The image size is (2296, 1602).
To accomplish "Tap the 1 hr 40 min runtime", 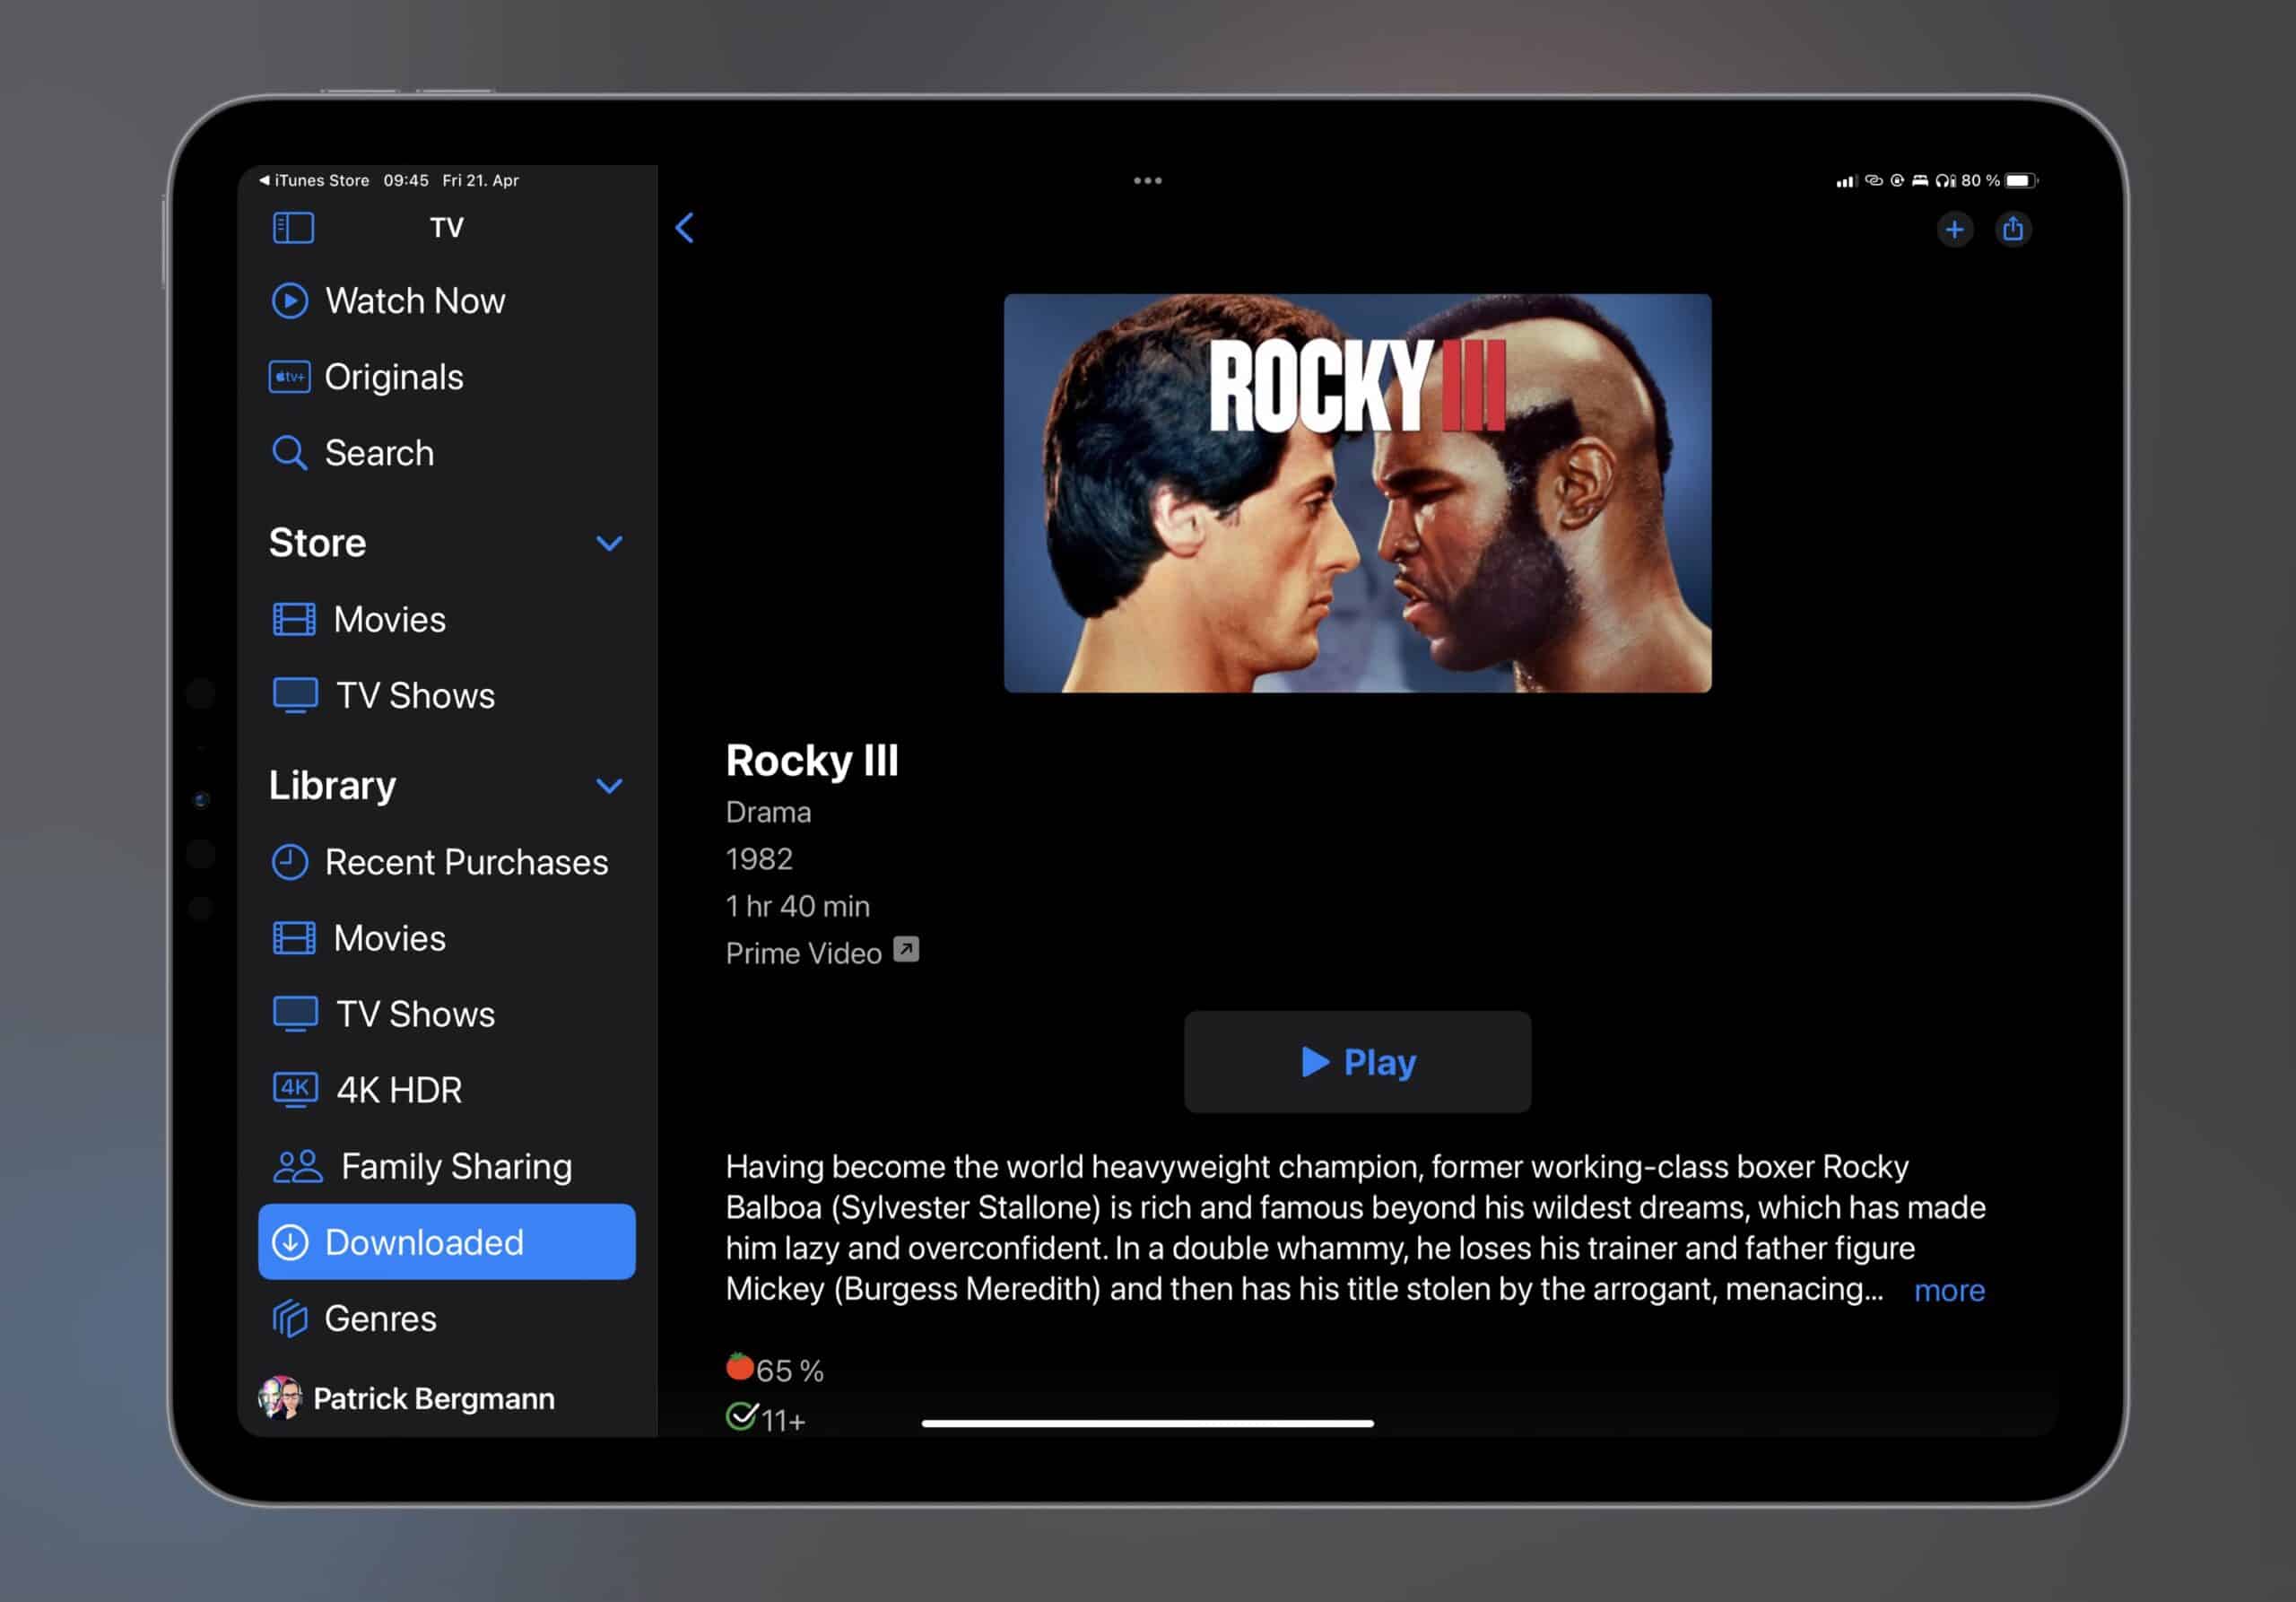I will tap(798, 906).
